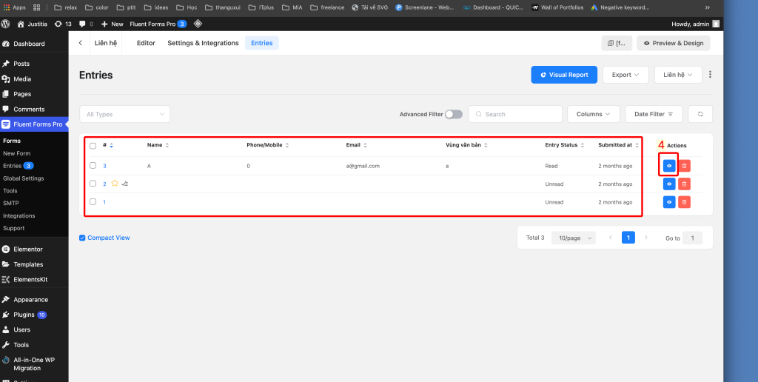This screenshot has width=758, height=382.
Task: Open WordPress logo menu in admin bar
Action: 6,24
